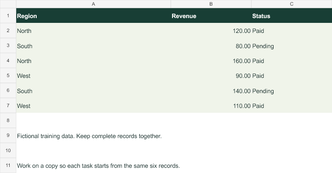Select Paid status in row 2
The width and height of the screenshot is (332, 173).
click(292, 31)
